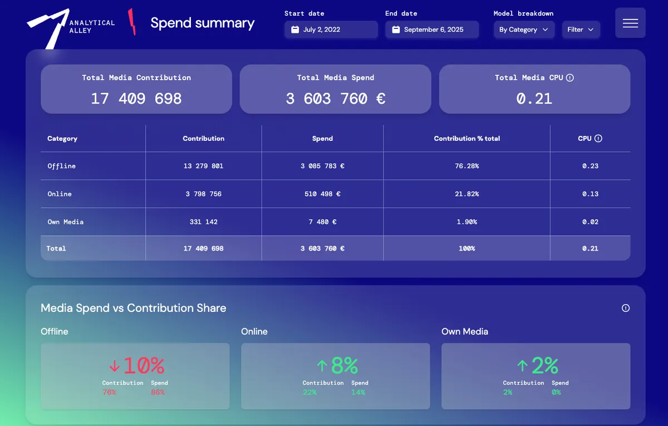668x426 pixels.
Task: Open the End date picker
Action: (x=432, y=30)
